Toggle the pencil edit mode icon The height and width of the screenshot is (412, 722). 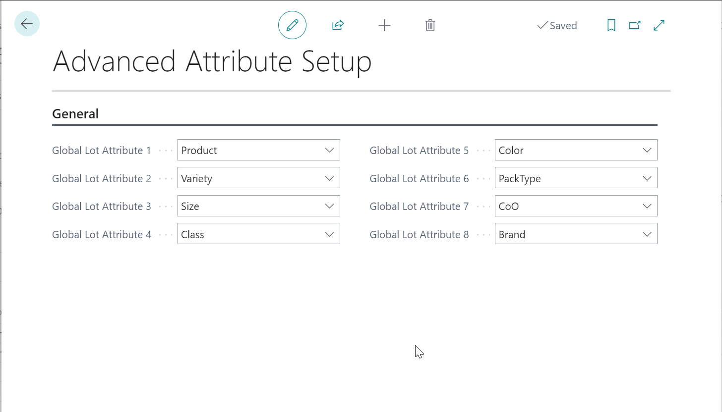click(x=292, y=25)
